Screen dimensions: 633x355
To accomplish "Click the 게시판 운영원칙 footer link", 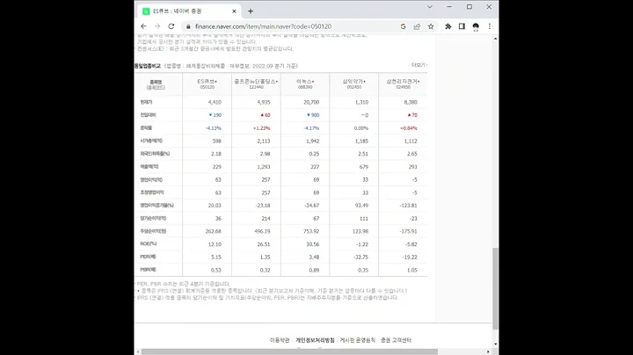I will [357, 340].
